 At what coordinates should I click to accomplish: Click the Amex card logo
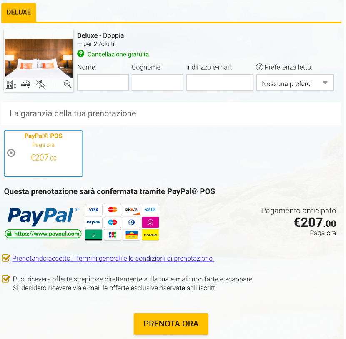150,209
